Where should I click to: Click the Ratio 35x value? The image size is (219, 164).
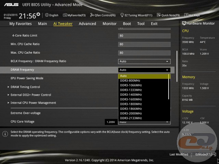[184, 65]
